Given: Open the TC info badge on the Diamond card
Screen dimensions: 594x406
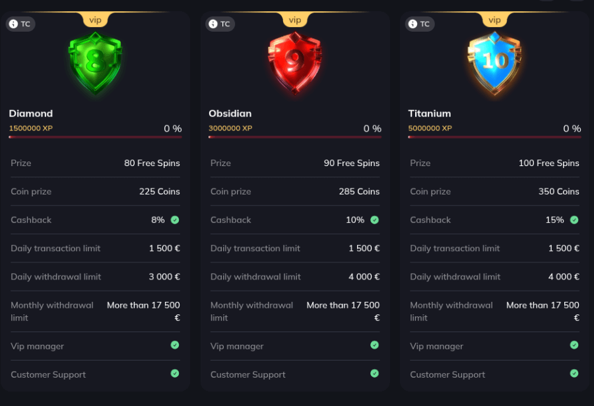Looking at the screenshot, I should 20,24.
